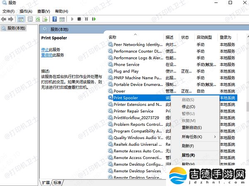Click the 正在... status of Plug and Play
249x186 pixels.
[x=186, y=71]
